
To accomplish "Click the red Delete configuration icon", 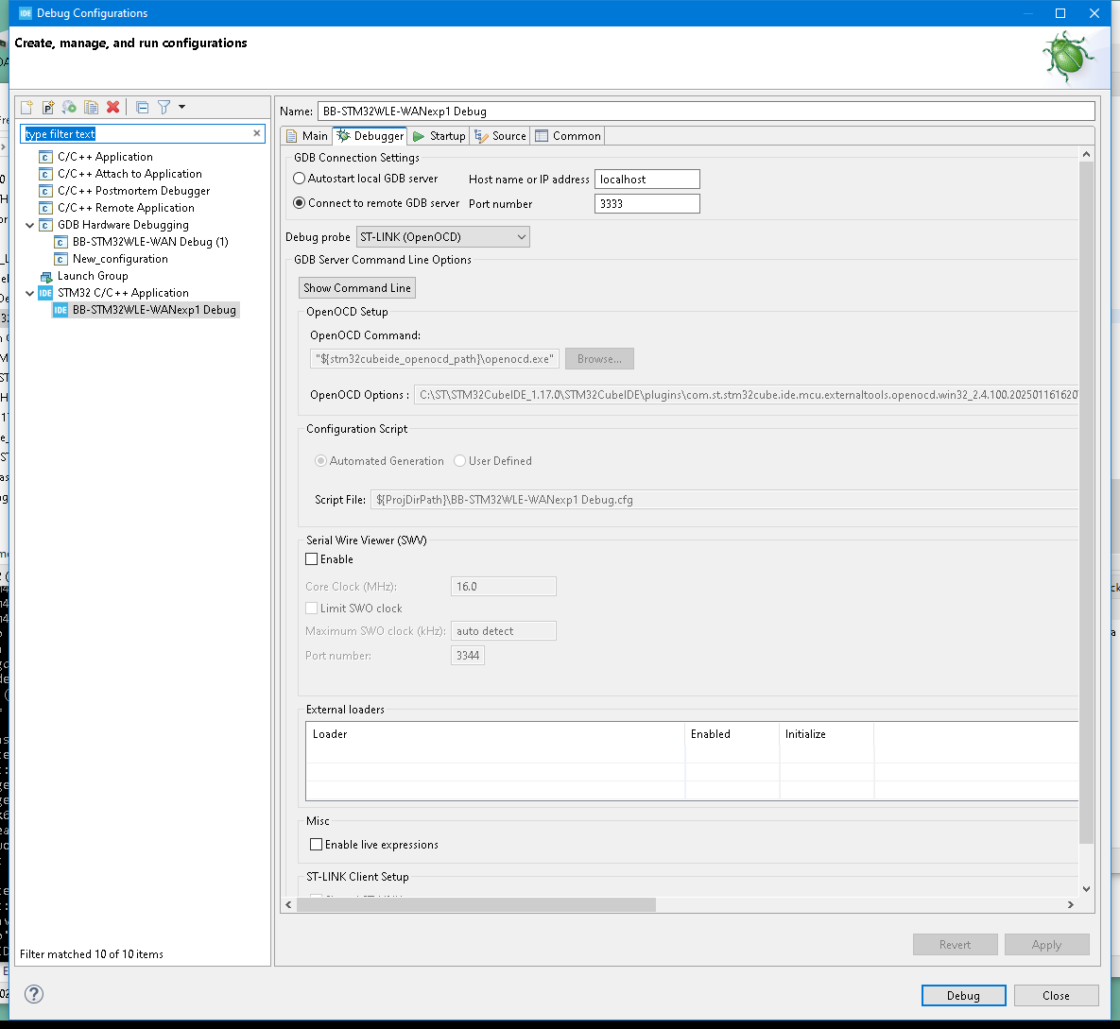I will [112, 107].
